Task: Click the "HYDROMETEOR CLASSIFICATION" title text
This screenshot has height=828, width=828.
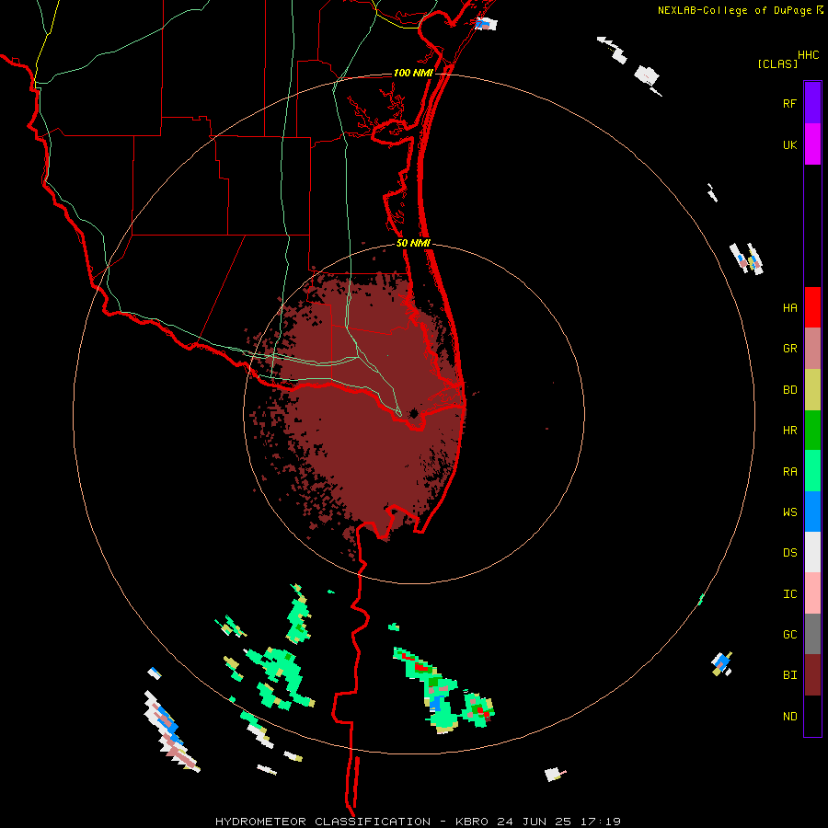Action: 323,822
